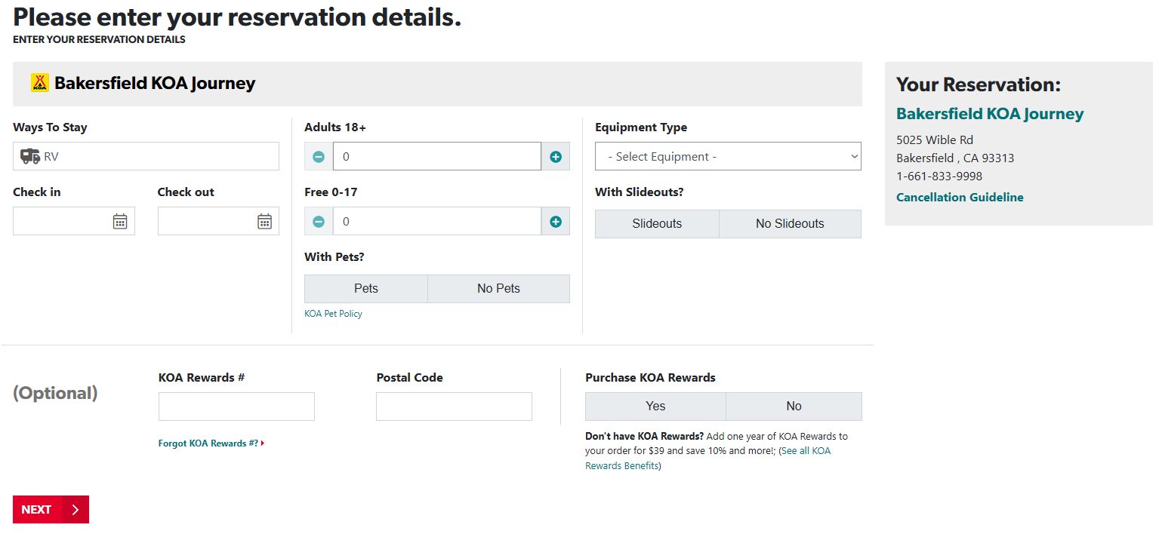Decrease Free 0-17 count
This screenshot has height=537, width=1159.
pos(319,222)
